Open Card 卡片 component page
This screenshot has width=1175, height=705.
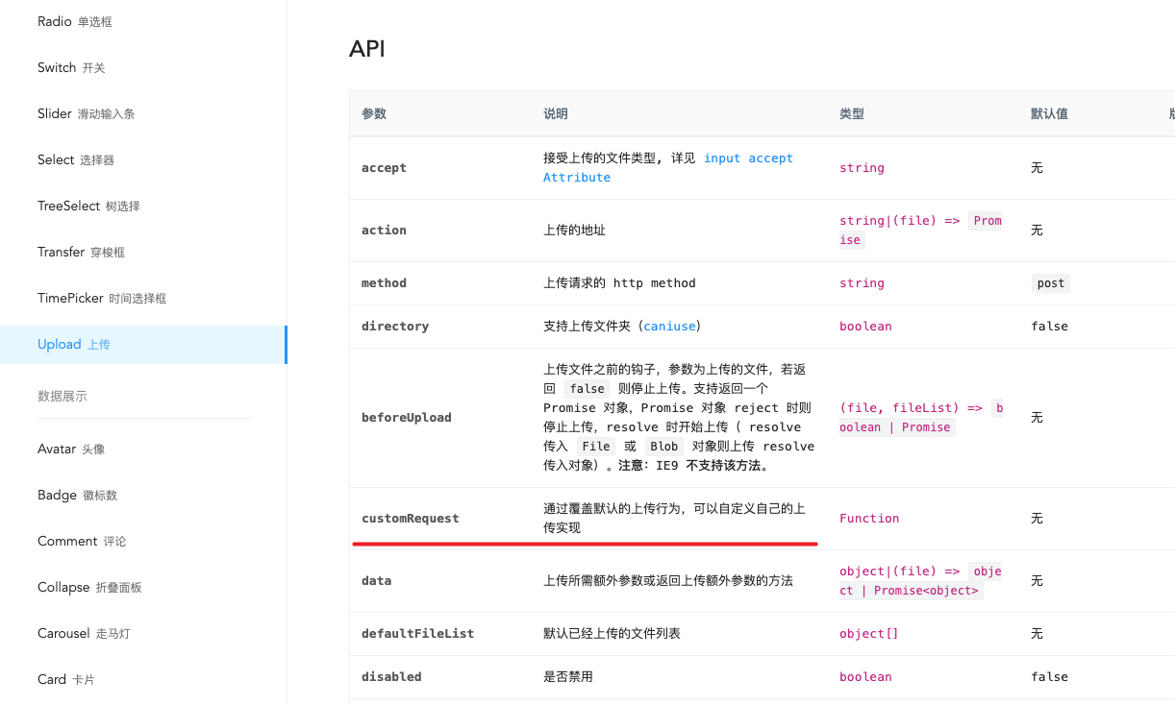pyautogui.click(x=143, y=679)
